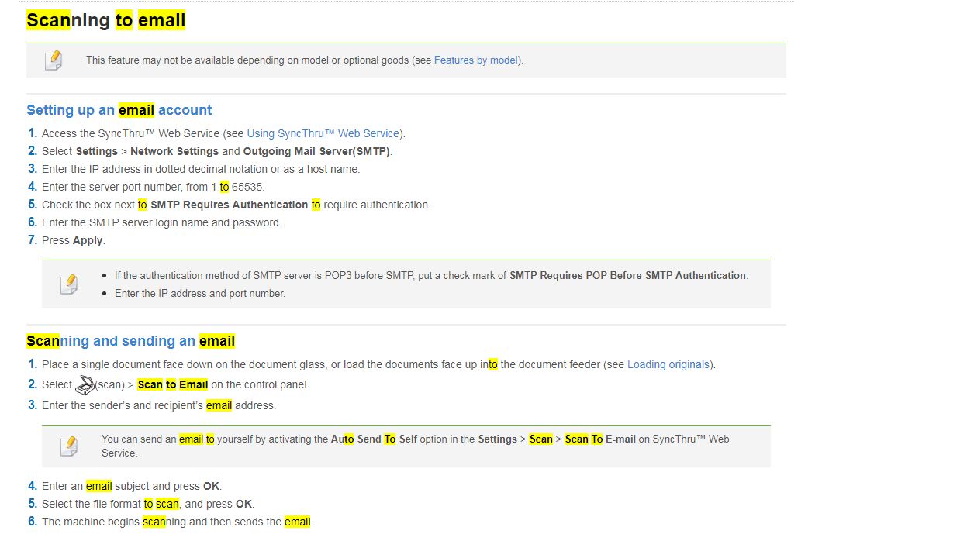
Task: Click the "Scanning to email" main page heading
Action: tap(106, 20)
